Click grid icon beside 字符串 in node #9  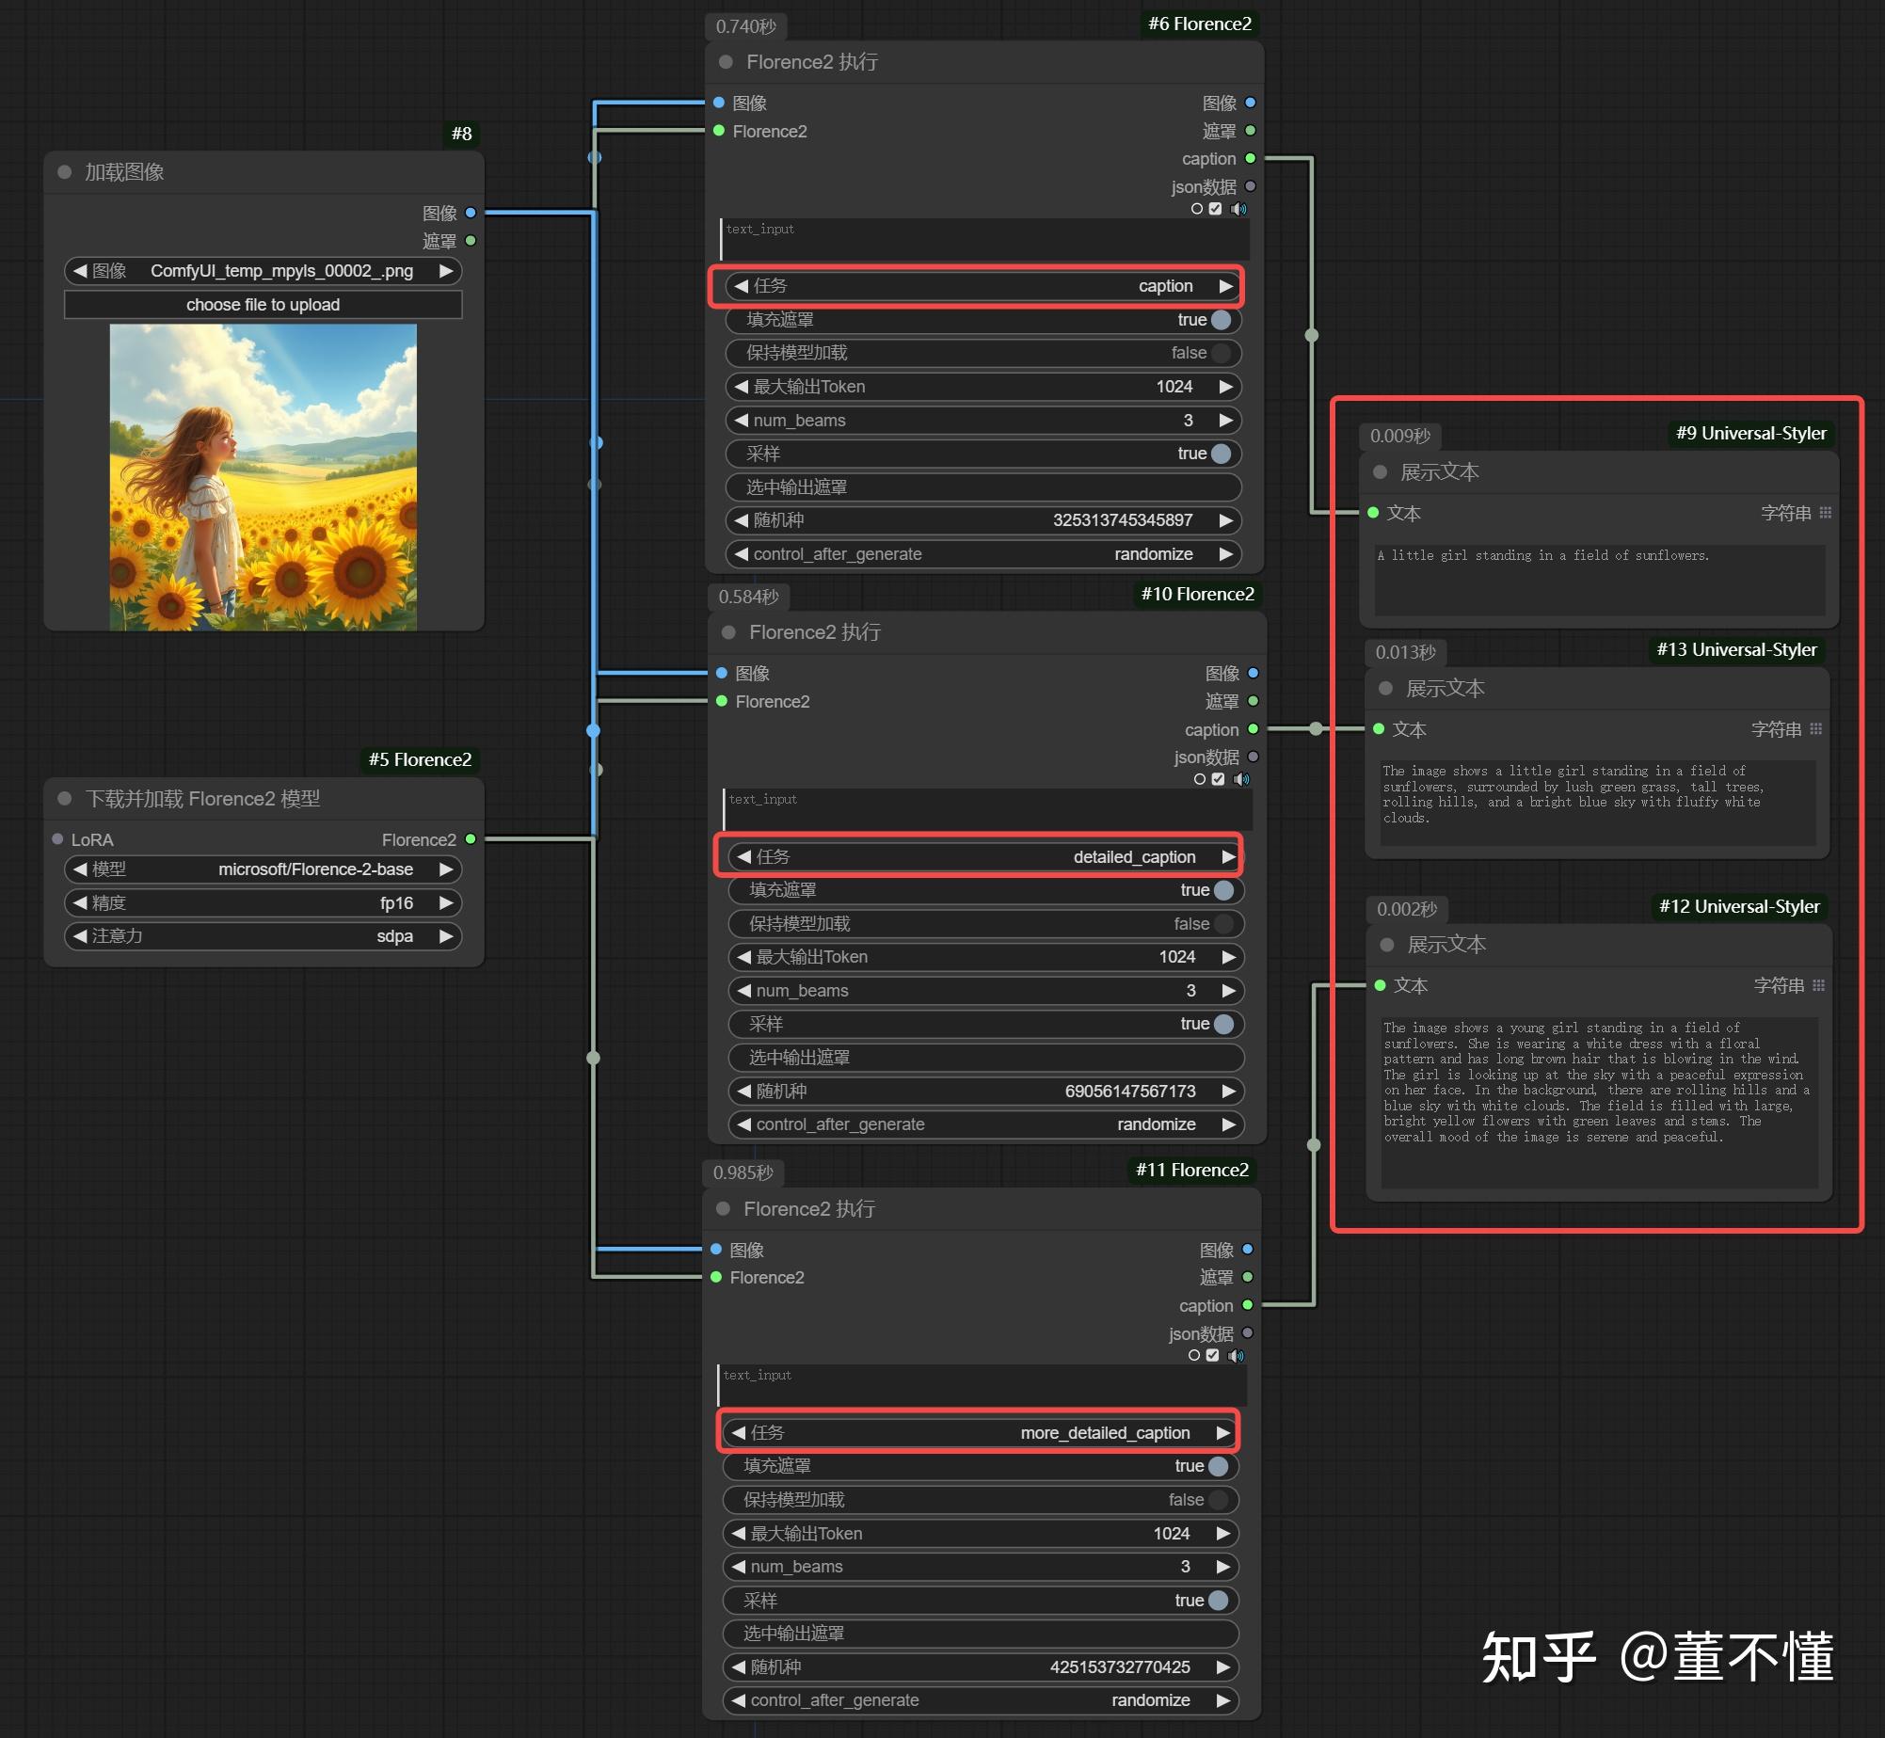(1826, 513)
